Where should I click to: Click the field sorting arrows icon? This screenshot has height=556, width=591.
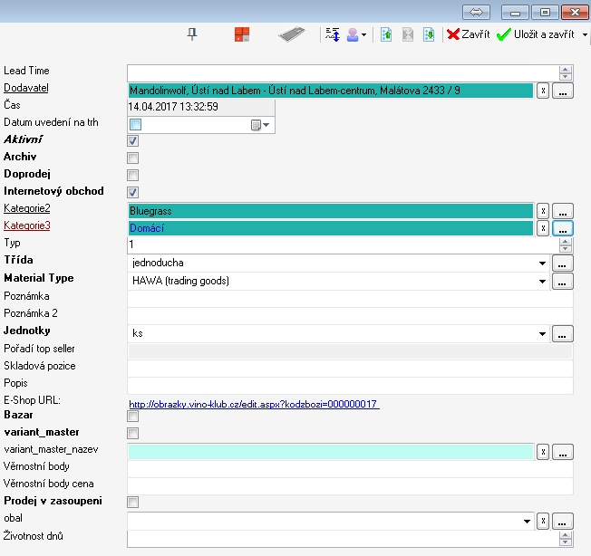point(333,34)
